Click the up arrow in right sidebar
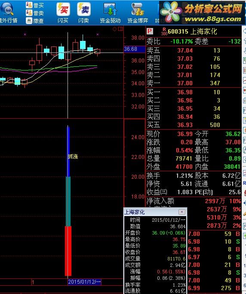The height and width of the screenshot is (294, 246). click(245, 41)
